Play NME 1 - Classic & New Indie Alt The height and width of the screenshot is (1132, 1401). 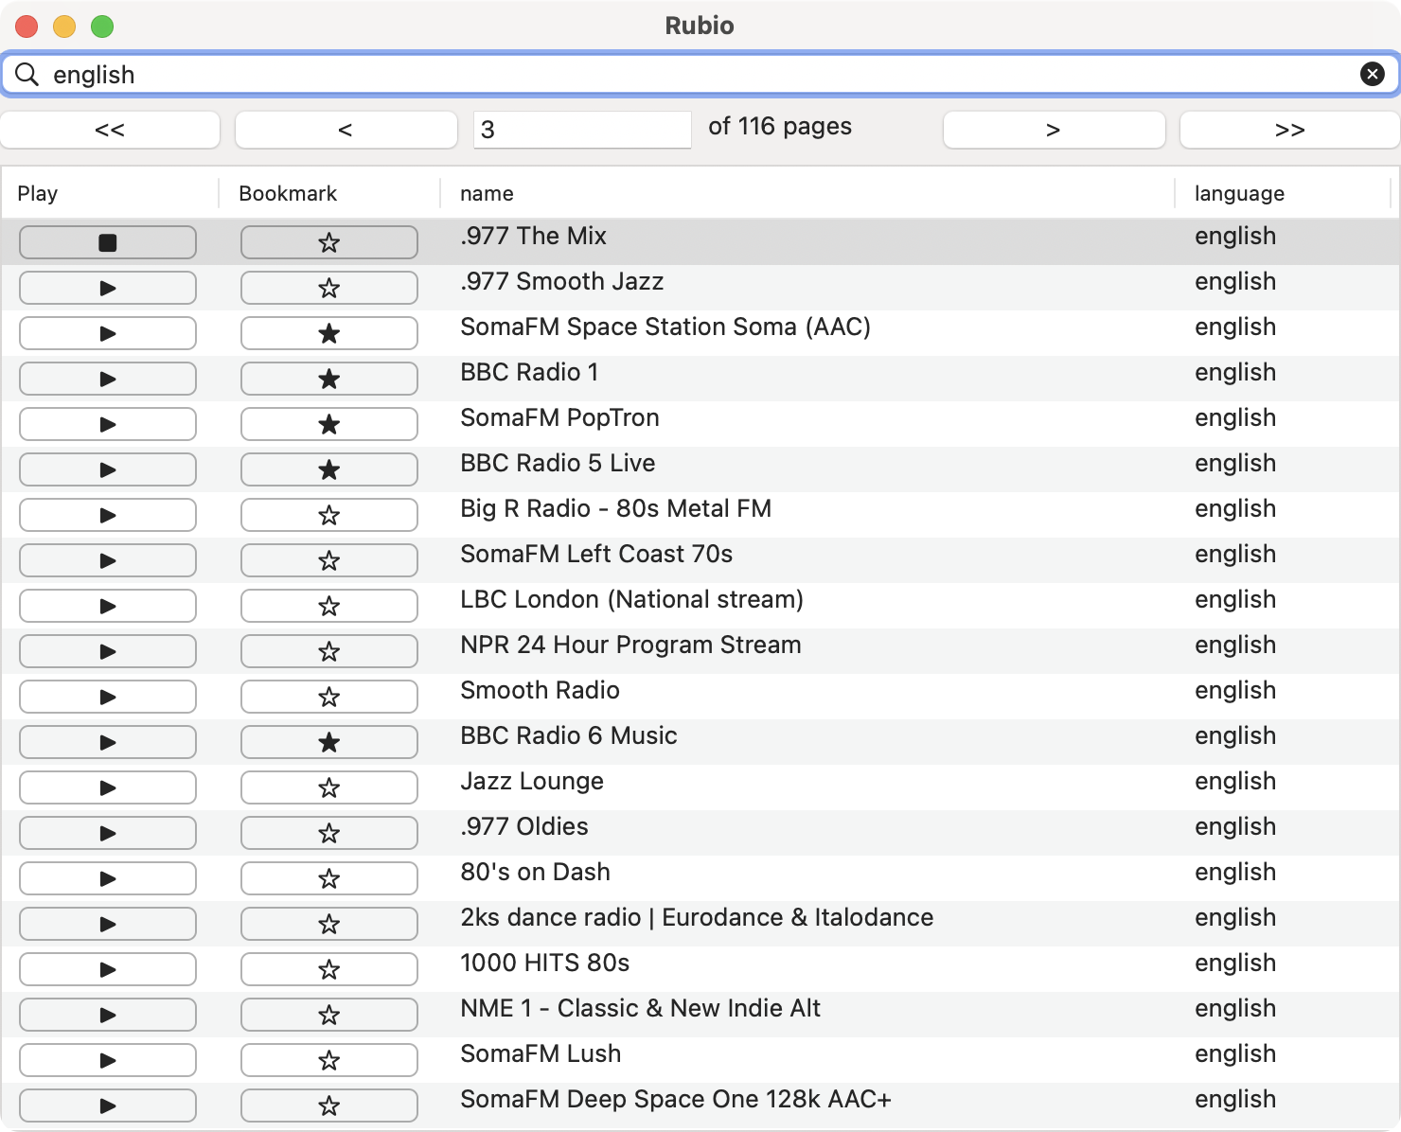pyautogui.click(x=108, y=1015)
